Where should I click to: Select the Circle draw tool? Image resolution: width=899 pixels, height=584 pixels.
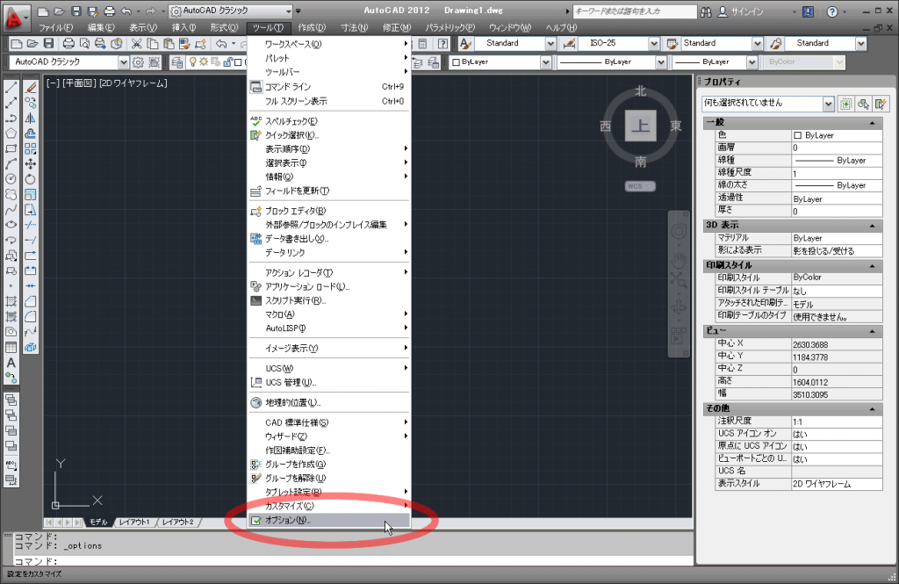pyautogui.click(x=11, y=179)
